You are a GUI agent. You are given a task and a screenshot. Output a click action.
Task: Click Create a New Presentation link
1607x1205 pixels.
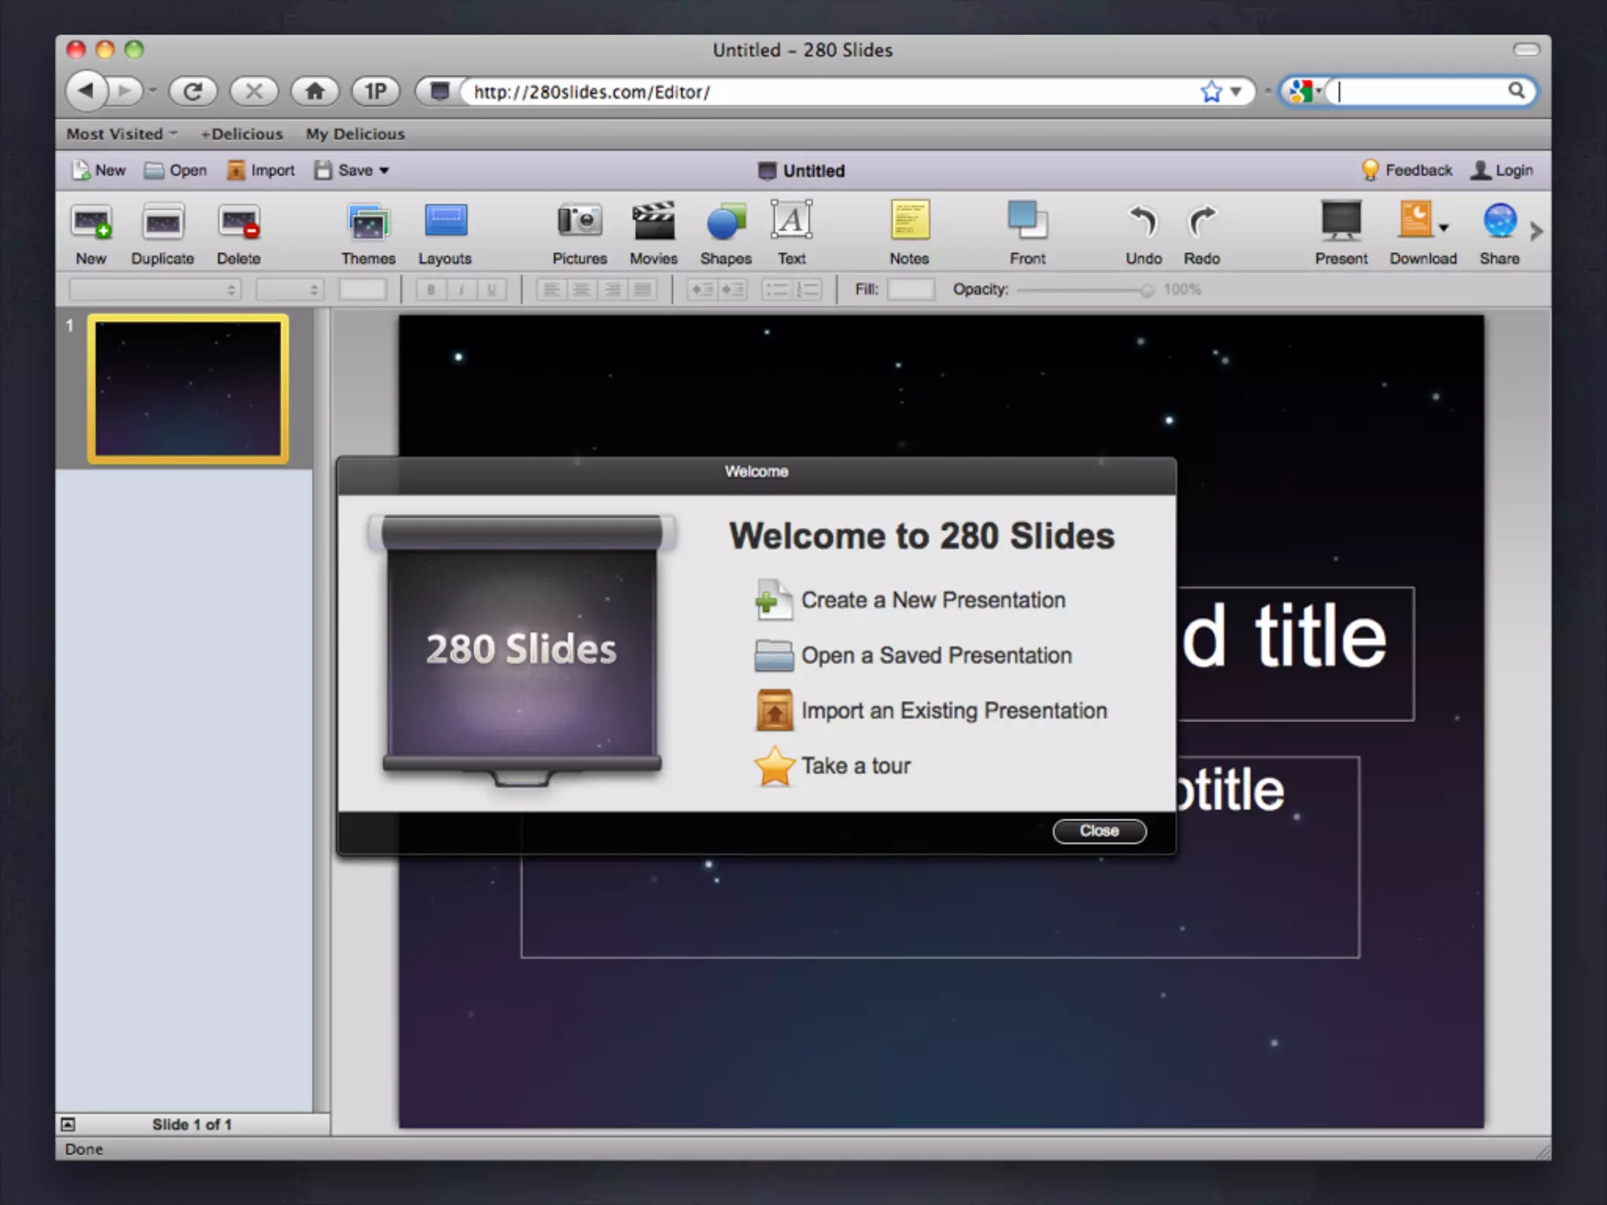(932, 600)
